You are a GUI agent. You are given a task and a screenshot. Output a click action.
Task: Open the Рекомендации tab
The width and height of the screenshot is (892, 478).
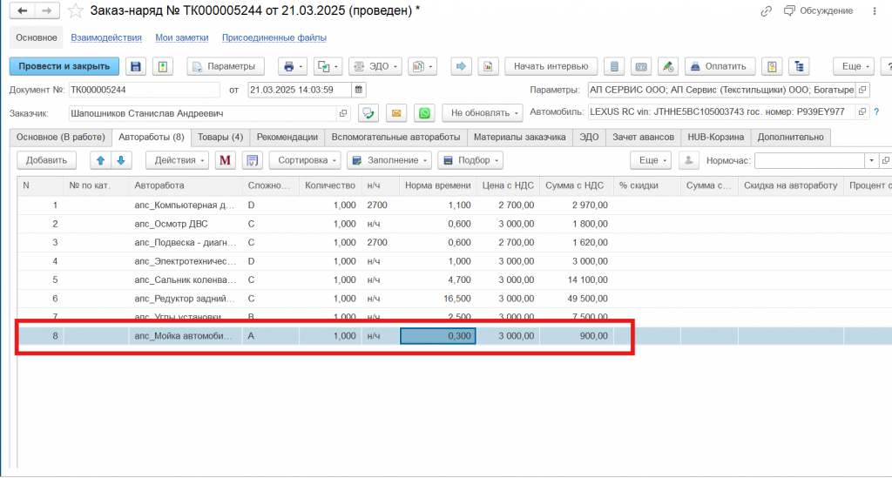tap(287, 137)
